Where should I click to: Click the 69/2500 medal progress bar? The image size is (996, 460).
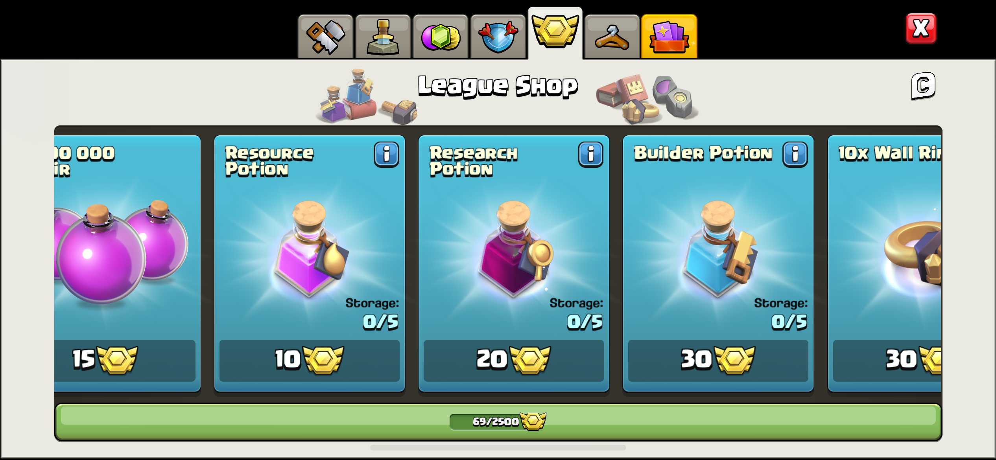point(498,422)
